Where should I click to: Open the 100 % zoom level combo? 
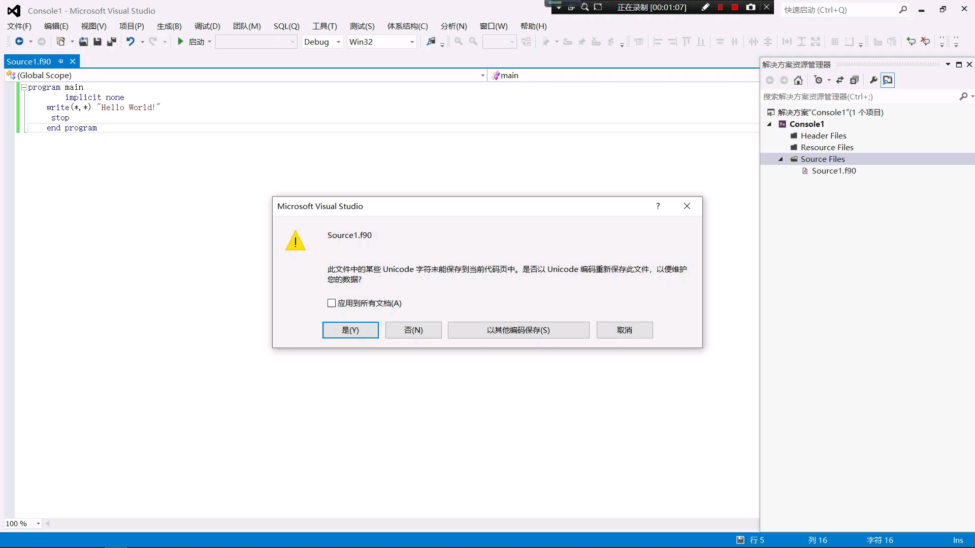pyautogui.click(x=38, y=524)
